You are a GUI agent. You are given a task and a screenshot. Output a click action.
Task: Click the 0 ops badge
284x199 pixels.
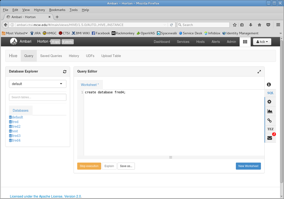[x=56, y=42]
